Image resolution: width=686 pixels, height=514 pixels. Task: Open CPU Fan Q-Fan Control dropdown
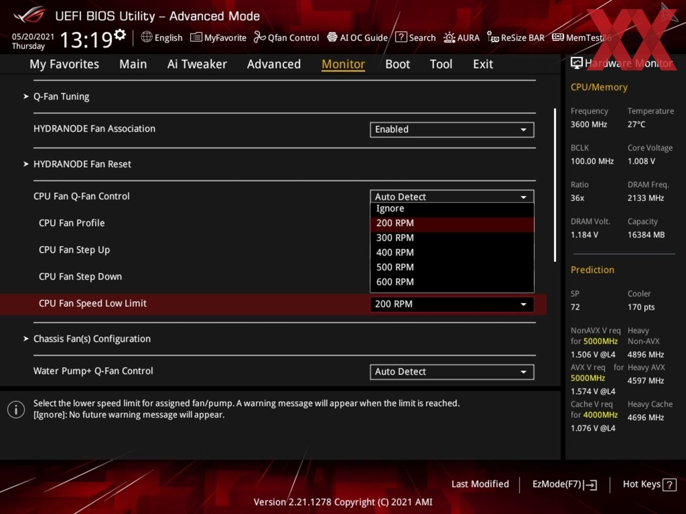(452, 196)
